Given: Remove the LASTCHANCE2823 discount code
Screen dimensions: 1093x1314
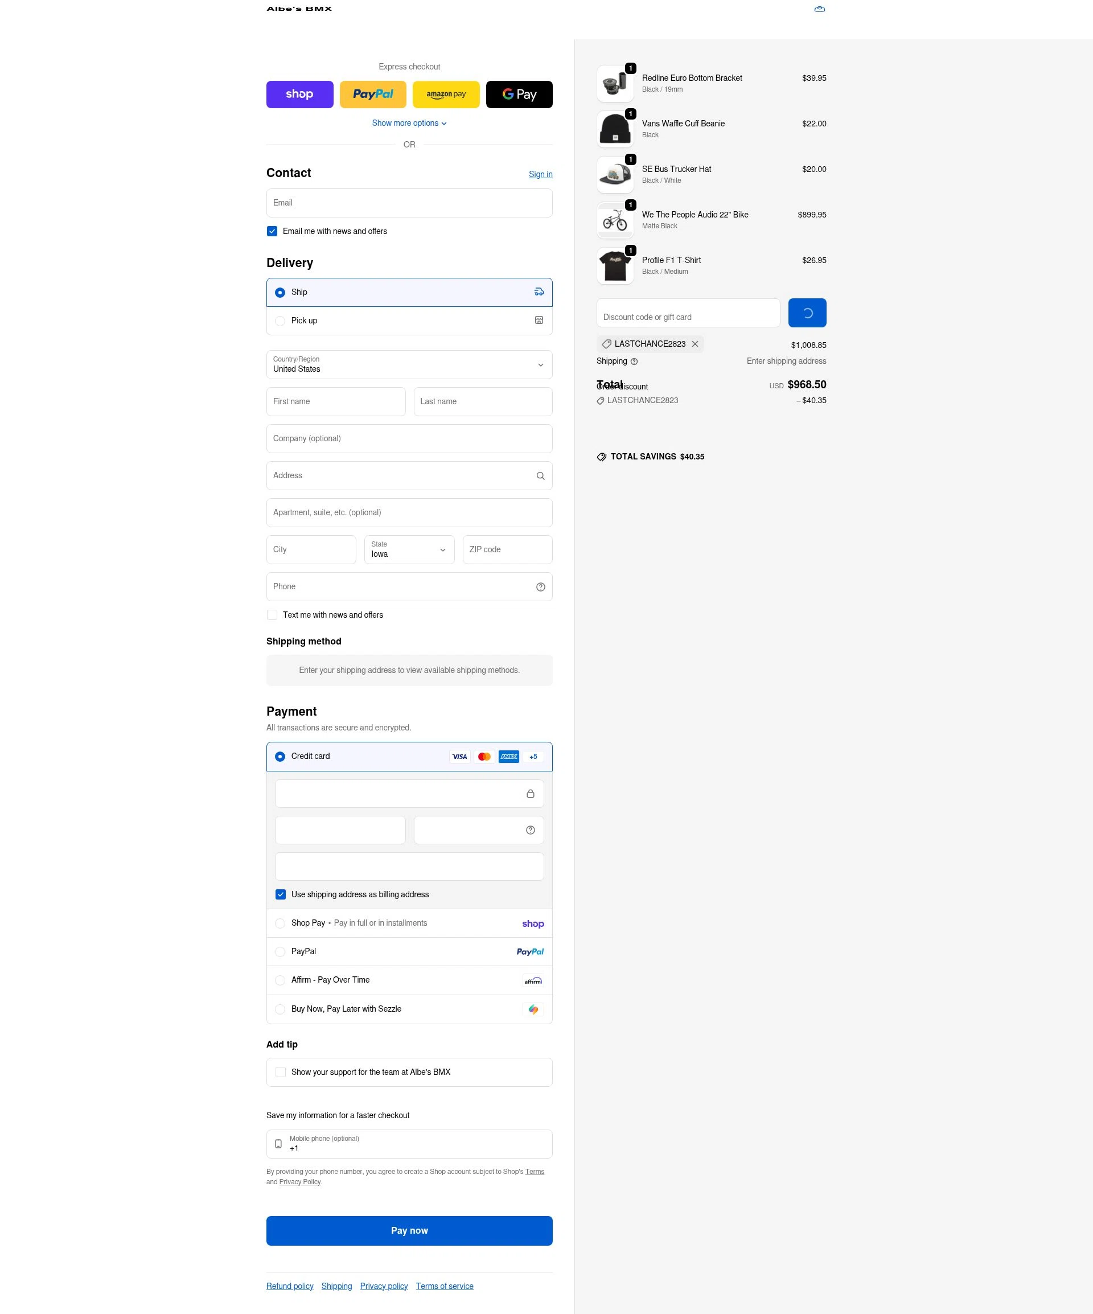Looking at the screenshot, I should tap(695, 343).
